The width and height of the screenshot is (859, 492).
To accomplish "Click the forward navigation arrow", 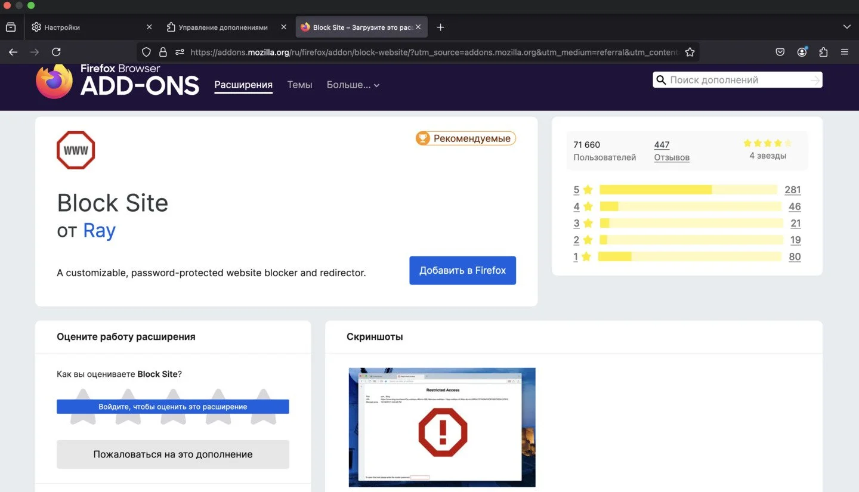I will click(35, 52).
